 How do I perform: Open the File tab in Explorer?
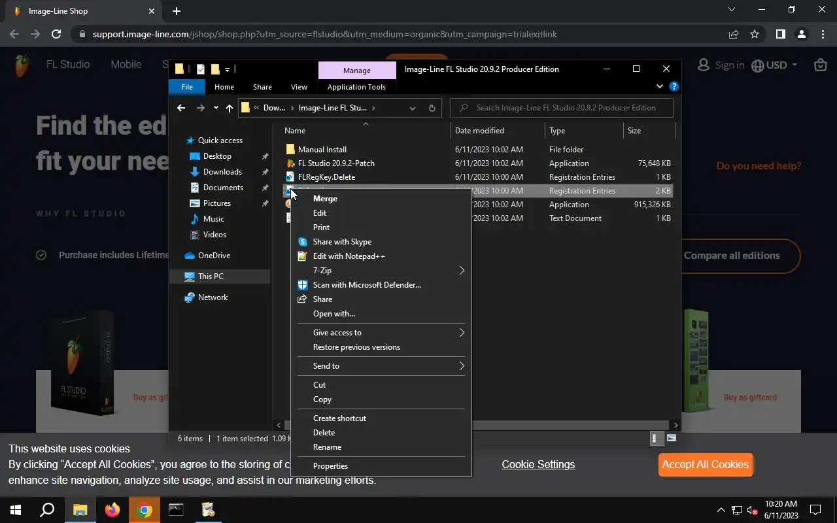(187, 87)
